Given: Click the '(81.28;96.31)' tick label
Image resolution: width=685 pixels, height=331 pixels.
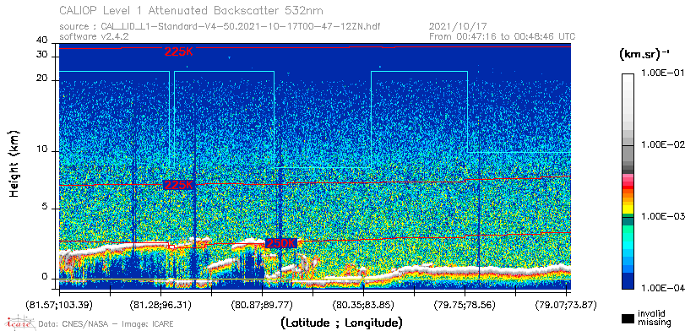Looking at the screenshot, I should tap(160, 304).
